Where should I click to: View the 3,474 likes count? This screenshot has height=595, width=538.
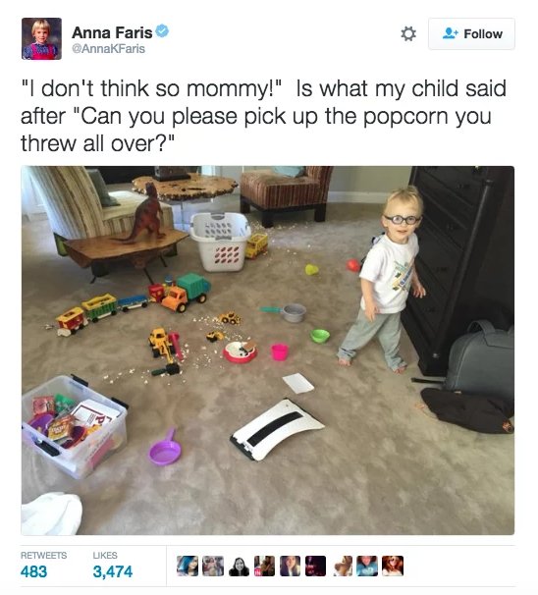coord(113,571)
